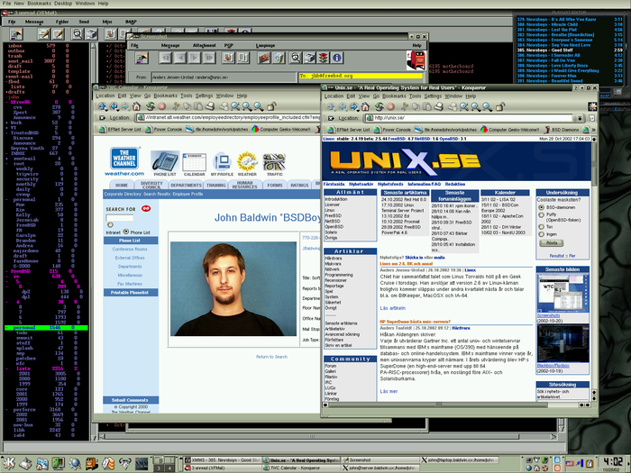This screenshot has height=473, width=631.
Task: Click the 'Return to Search' link
Action: click(271, 357)
